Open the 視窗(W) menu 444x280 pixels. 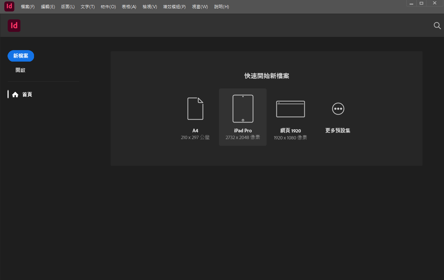pyautogui.click(x=200, y=7)
